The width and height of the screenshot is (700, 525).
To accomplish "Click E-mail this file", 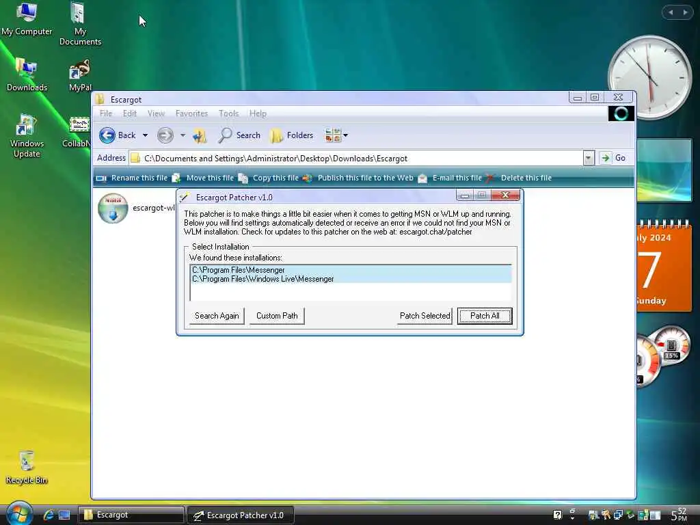I will pos(450,178).
